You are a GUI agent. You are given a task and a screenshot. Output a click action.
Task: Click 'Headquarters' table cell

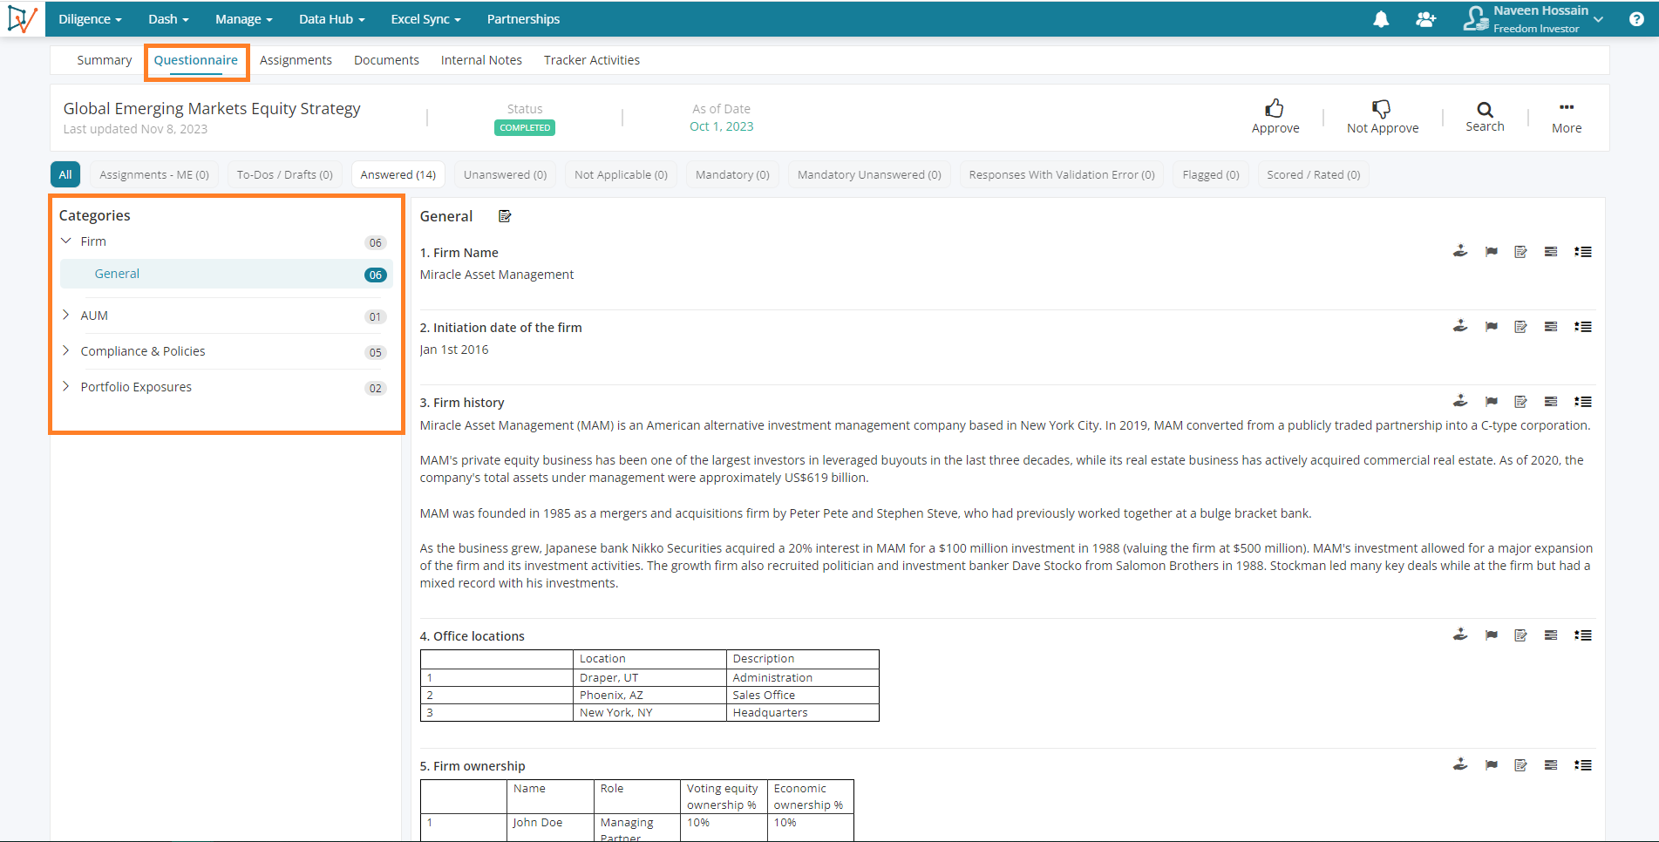[x=802, y=712]
